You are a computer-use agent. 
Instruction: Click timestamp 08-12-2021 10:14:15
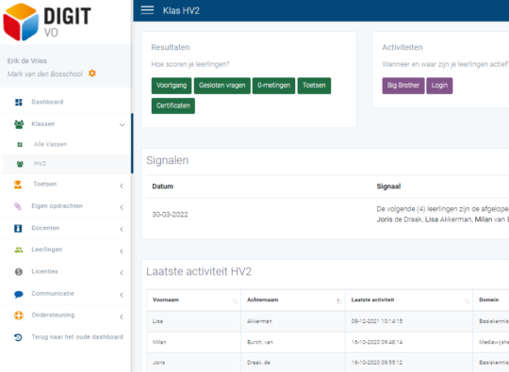pos(377,321)
